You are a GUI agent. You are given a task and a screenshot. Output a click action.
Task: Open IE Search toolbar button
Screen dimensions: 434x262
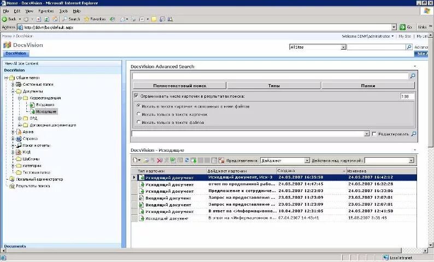[71, 19]
